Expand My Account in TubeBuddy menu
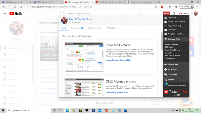 tap(172, 69)
